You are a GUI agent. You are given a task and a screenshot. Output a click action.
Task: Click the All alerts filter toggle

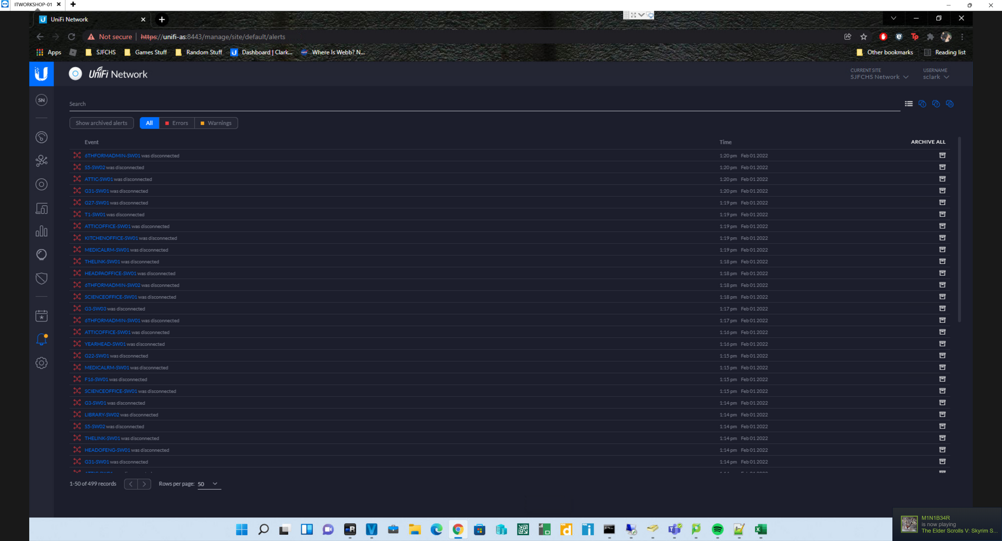pyautogui.click(x=149, y=123)
